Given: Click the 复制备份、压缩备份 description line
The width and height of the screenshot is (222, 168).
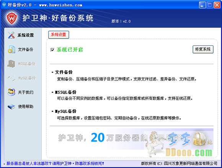Looking at the screenshot, I should (127, 79).
